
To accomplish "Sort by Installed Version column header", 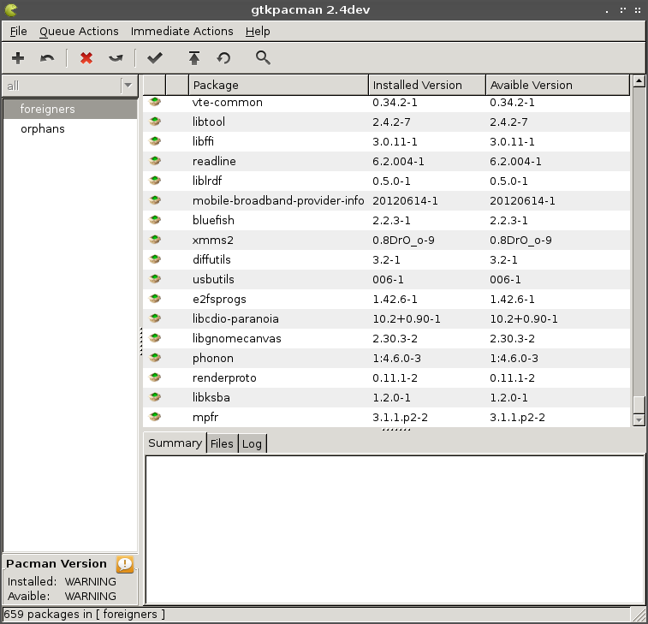I will [x=427, y=85].
